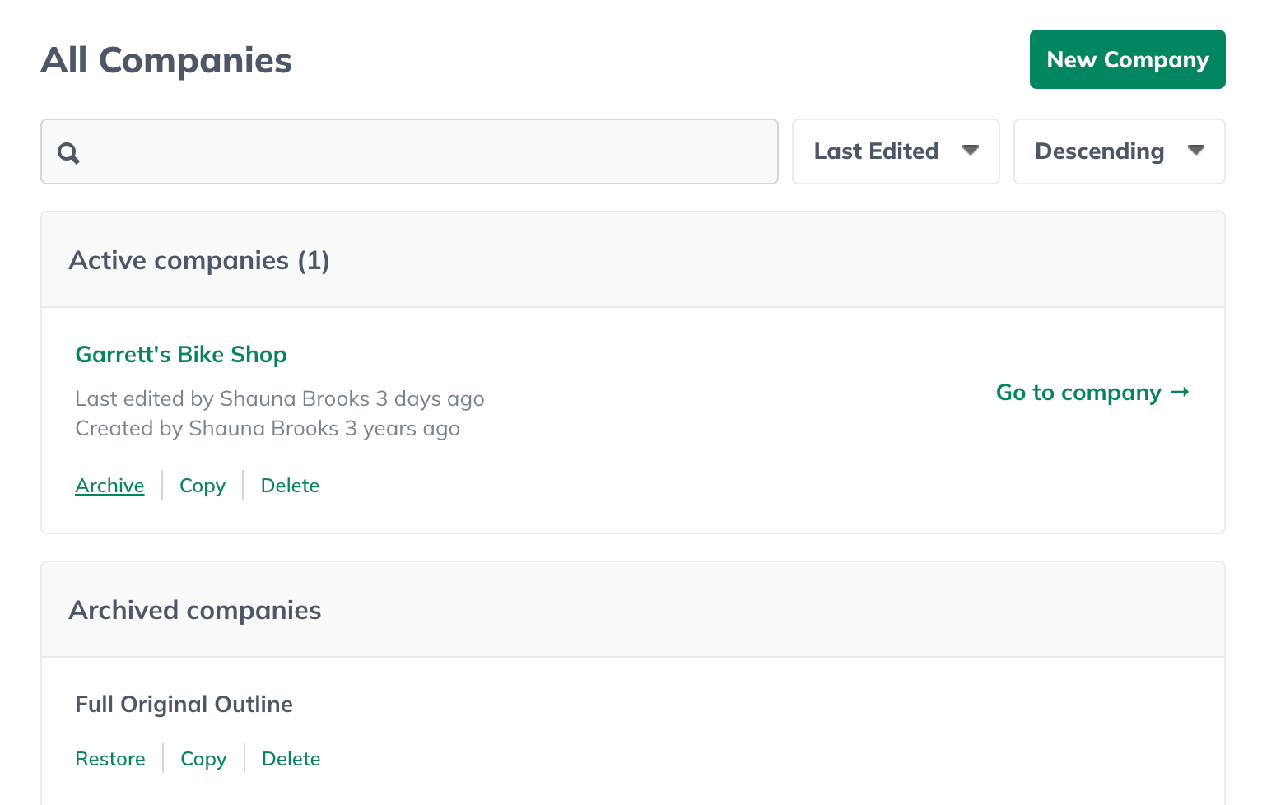Select the Full Original Outline company name
The height and width of the screenshot is (805, 1276).
coord(184,704)
